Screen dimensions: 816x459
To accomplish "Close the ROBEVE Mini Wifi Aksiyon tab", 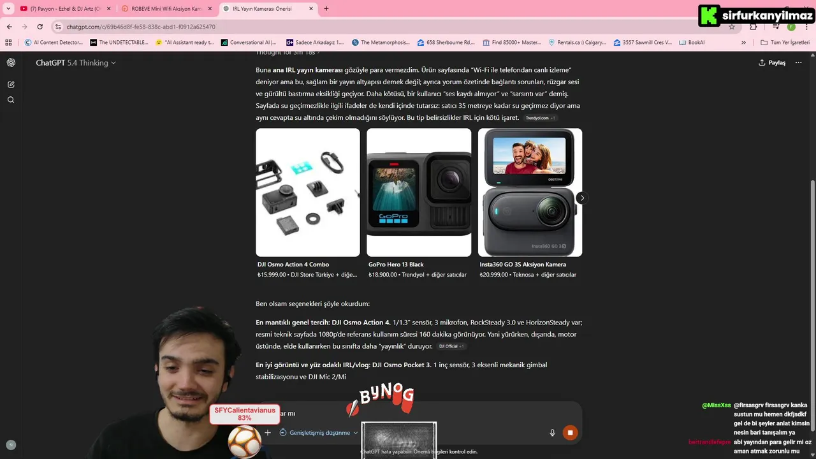I will pyautogui.click(x=210, y=9).
